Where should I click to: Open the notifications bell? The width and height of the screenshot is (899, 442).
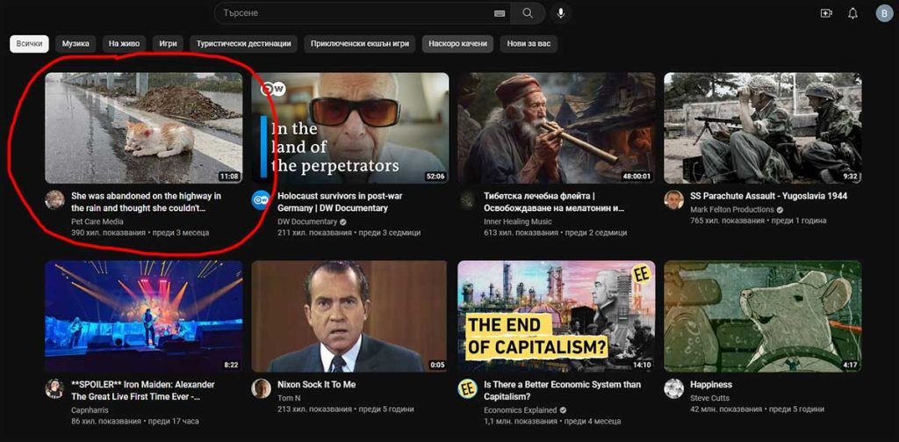(x=852, y=13)
